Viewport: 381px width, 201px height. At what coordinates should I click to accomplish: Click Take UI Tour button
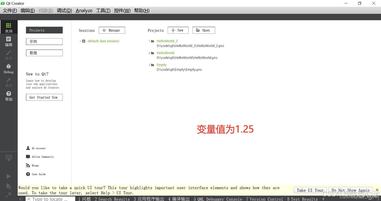click(310, 190)
